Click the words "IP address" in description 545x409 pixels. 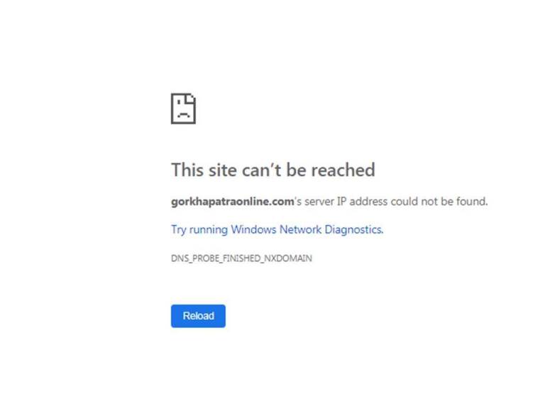coord(362,202)
